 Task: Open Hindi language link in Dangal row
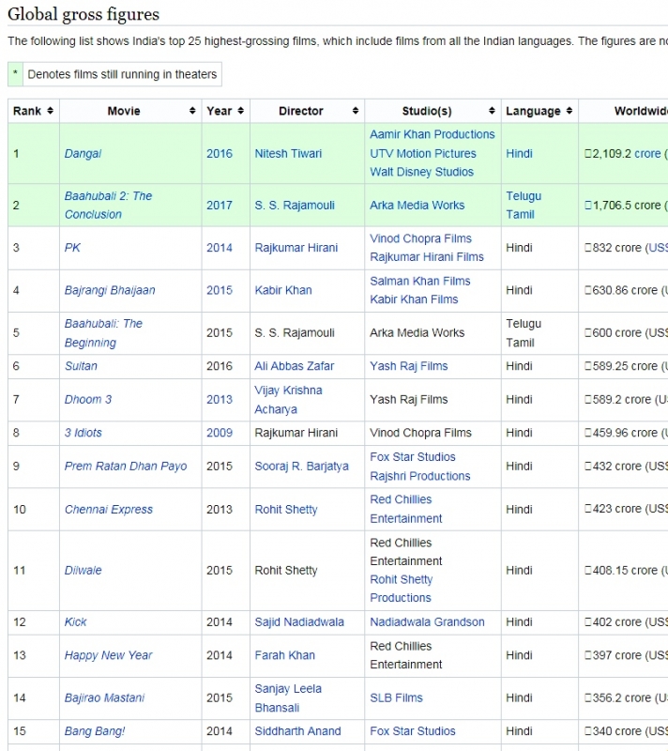pos(519,154)
